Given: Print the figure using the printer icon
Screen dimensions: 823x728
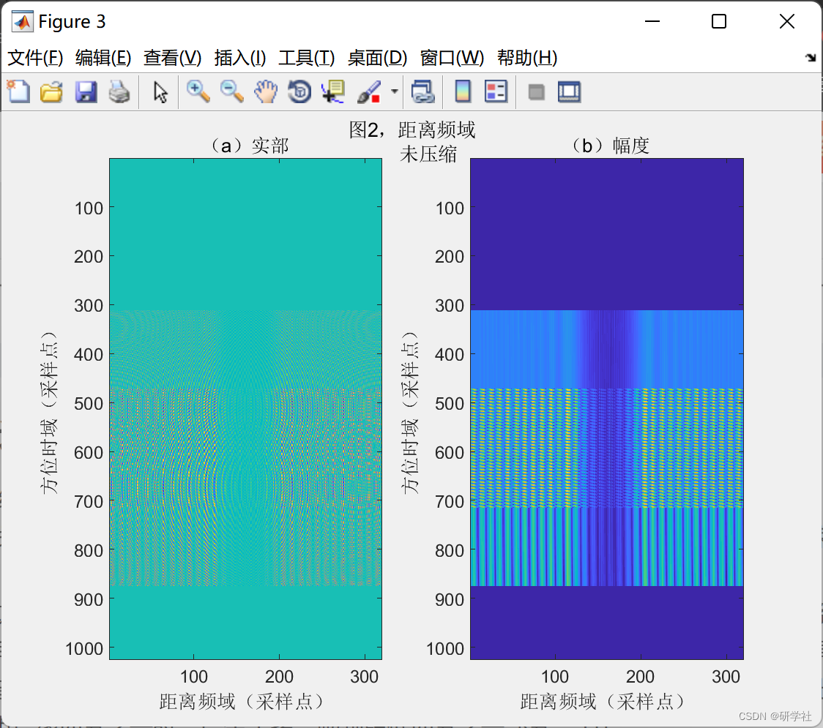Looking at the screenshot, I should pyautogui.click(x=119, y=91).
